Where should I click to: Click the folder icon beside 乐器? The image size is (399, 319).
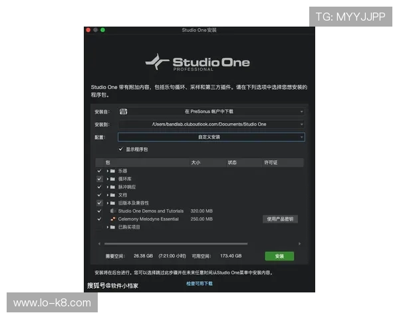pyautogui.click(x=112, y=171)
